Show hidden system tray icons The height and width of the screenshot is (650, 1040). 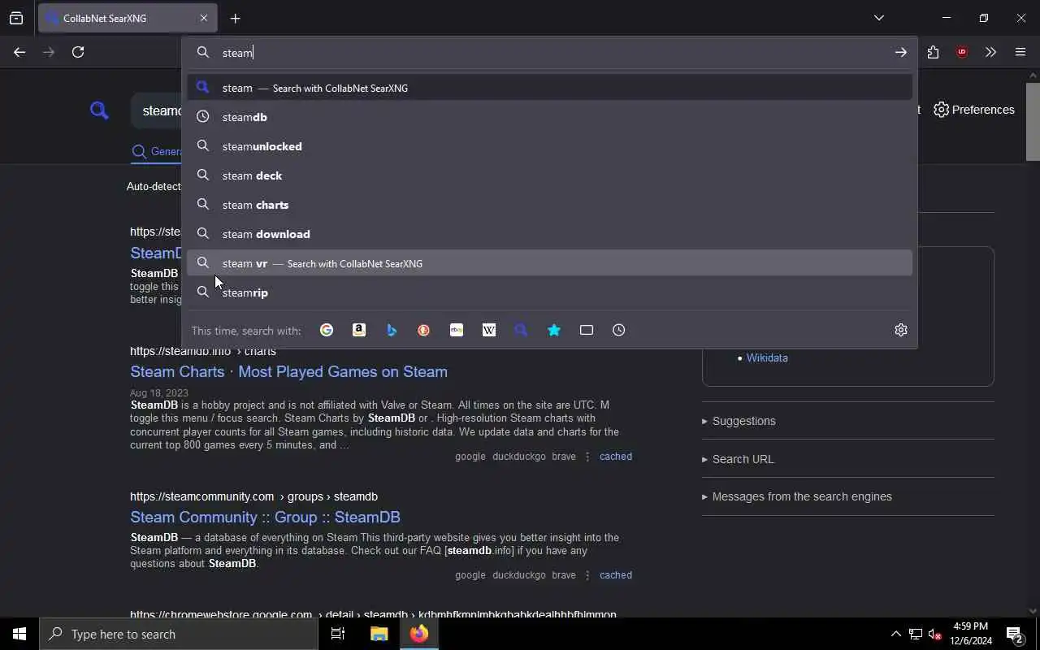point(895,634)
